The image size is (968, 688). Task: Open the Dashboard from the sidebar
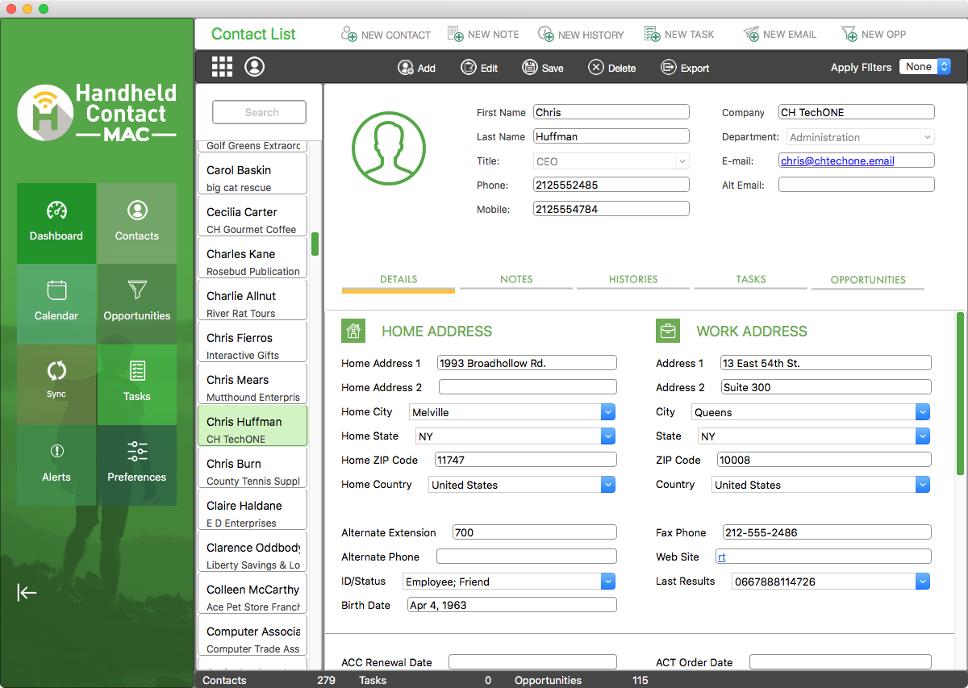56,223
